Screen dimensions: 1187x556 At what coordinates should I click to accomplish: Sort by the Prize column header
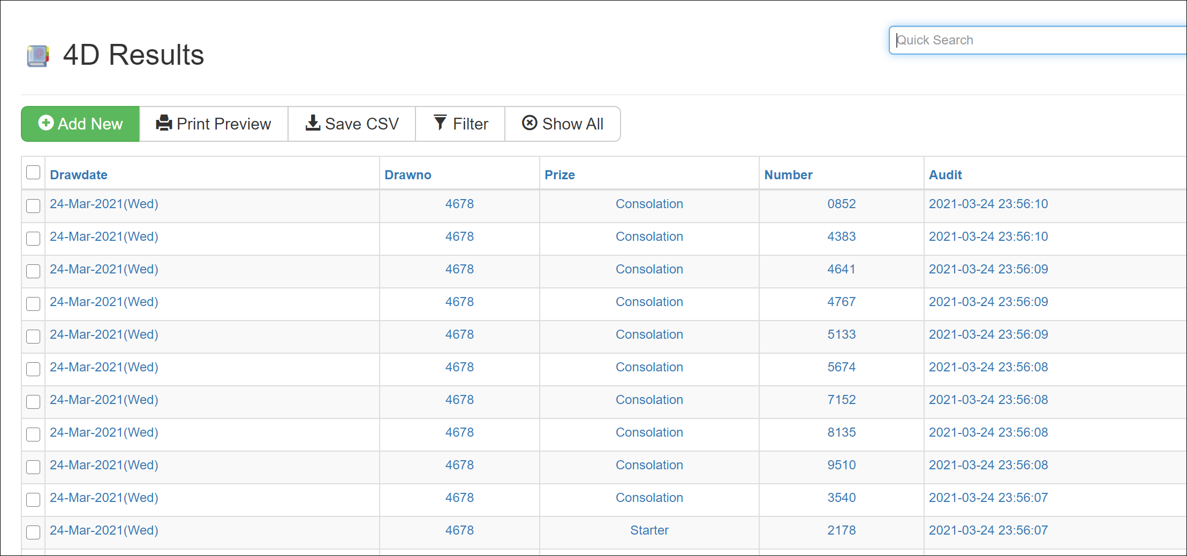[560, 175]
